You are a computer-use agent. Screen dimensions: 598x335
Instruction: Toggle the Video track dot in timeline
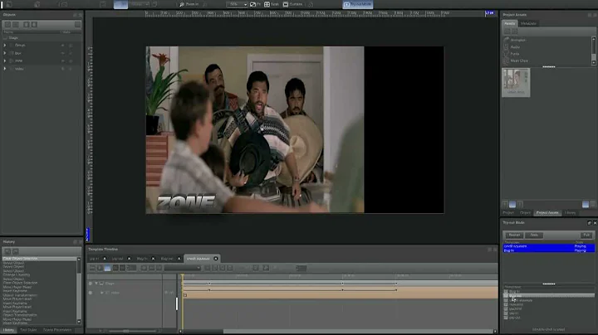click(91, 293)
